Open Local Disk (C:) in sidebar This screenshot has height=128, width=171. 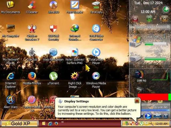135,41
